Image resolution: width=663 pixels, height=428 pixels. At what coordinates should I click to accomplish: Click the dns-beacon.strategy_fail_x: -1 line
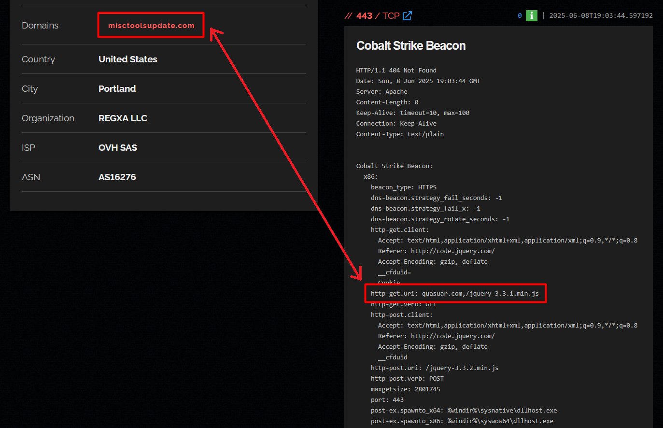coord(425,209)
